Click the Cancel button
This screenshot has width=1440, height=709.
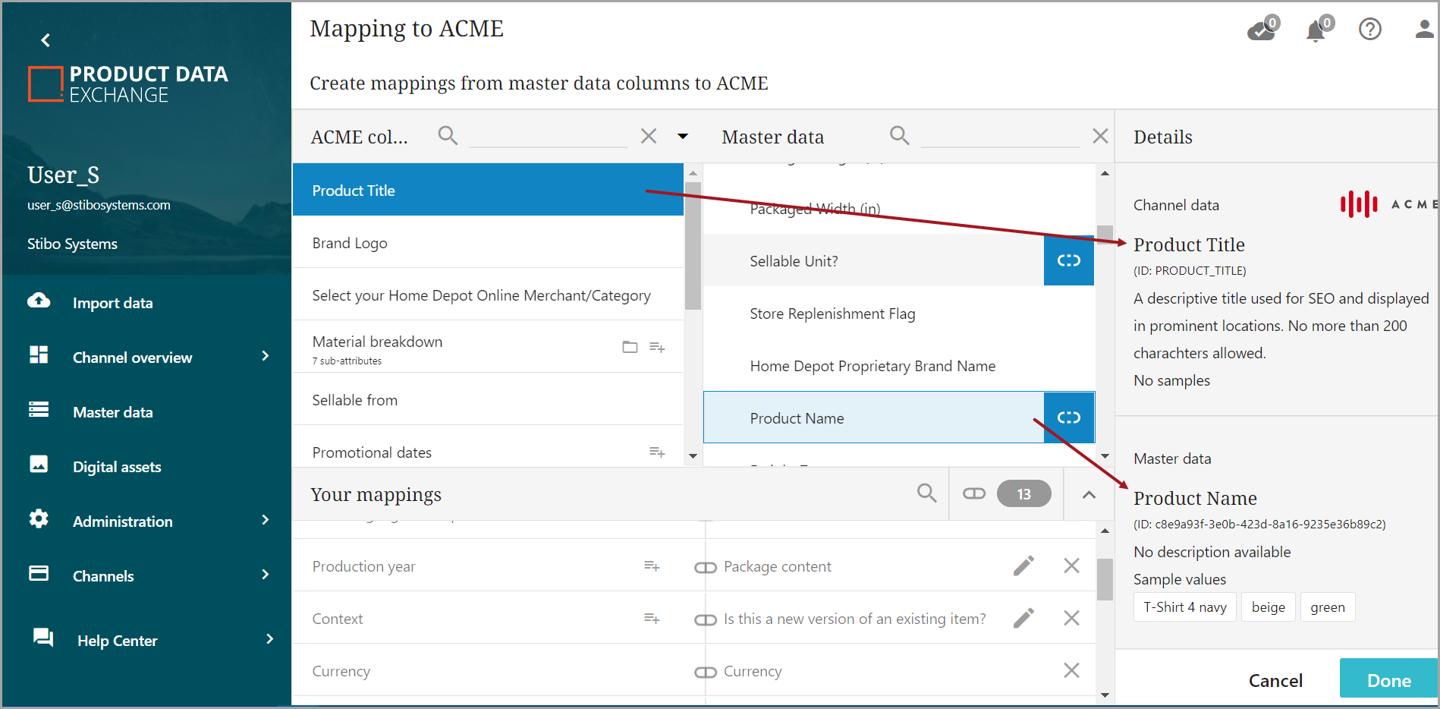click(x=1275, y=680)
